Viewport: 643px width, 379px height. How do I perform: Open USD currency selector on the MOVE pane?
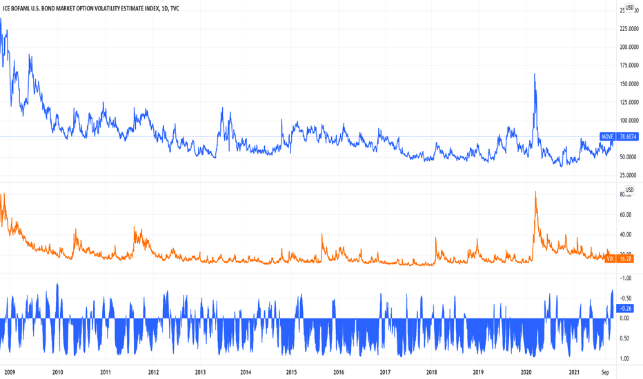point(629,8)
